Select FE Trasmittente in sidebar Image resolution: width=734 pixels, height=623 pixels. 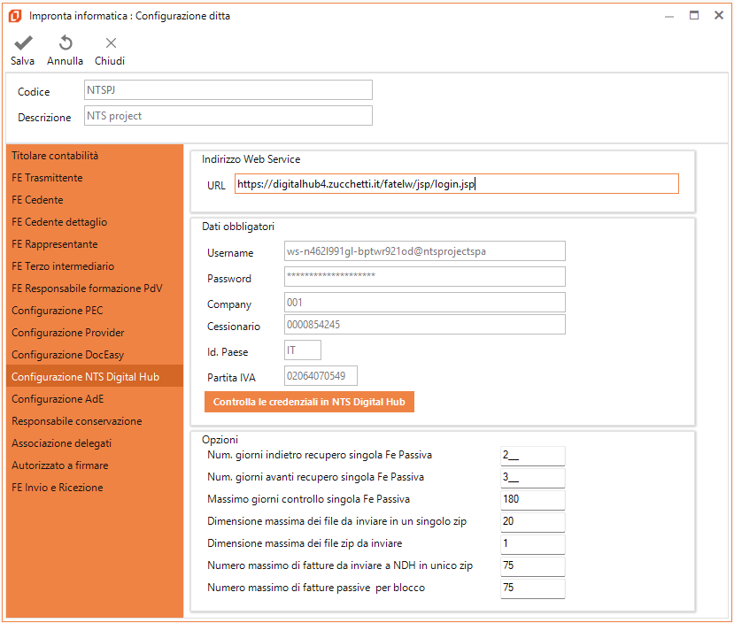click(47, 178)
